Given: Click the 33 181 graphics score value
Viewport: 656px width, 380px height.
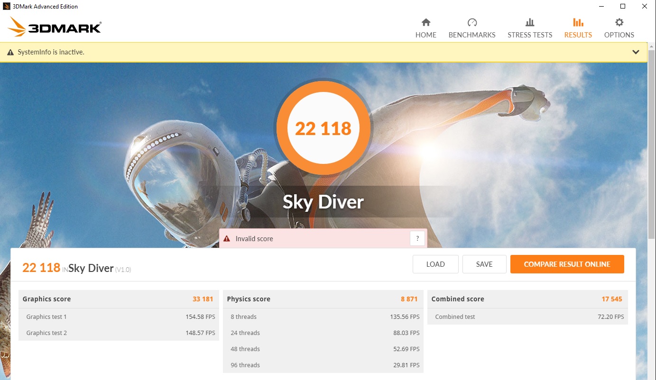Looking at the screenshot, I should click(x=203, y=299).
